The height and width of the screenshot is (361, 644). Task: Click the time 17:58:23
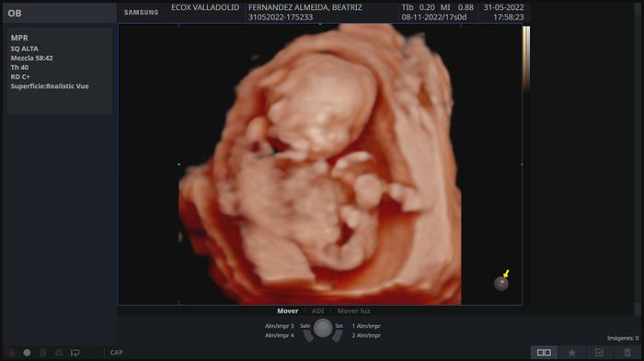pos(509,17)
